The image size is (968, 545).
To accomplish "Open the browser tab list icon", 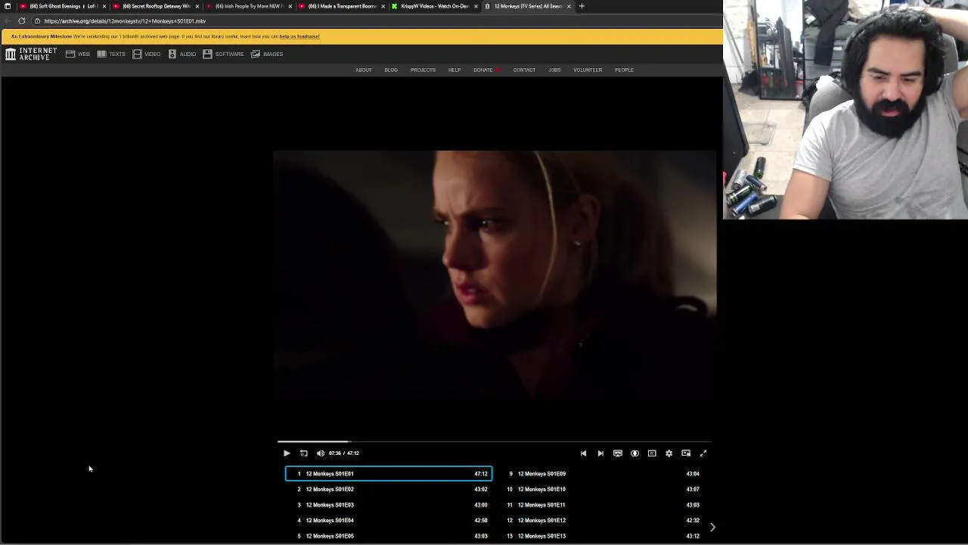I will tap(8, 6).
